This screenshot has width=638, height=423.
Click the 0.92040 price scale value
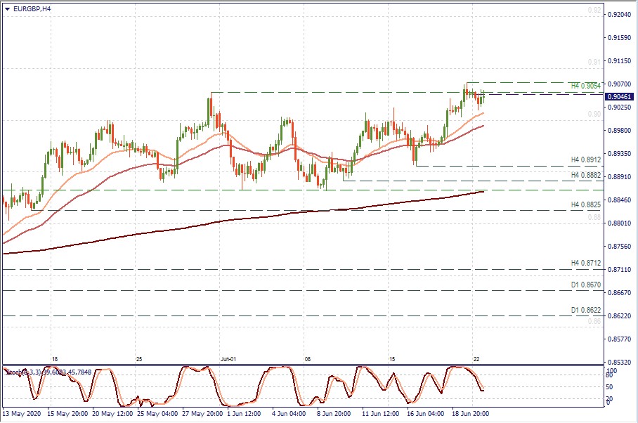(620, 15)
